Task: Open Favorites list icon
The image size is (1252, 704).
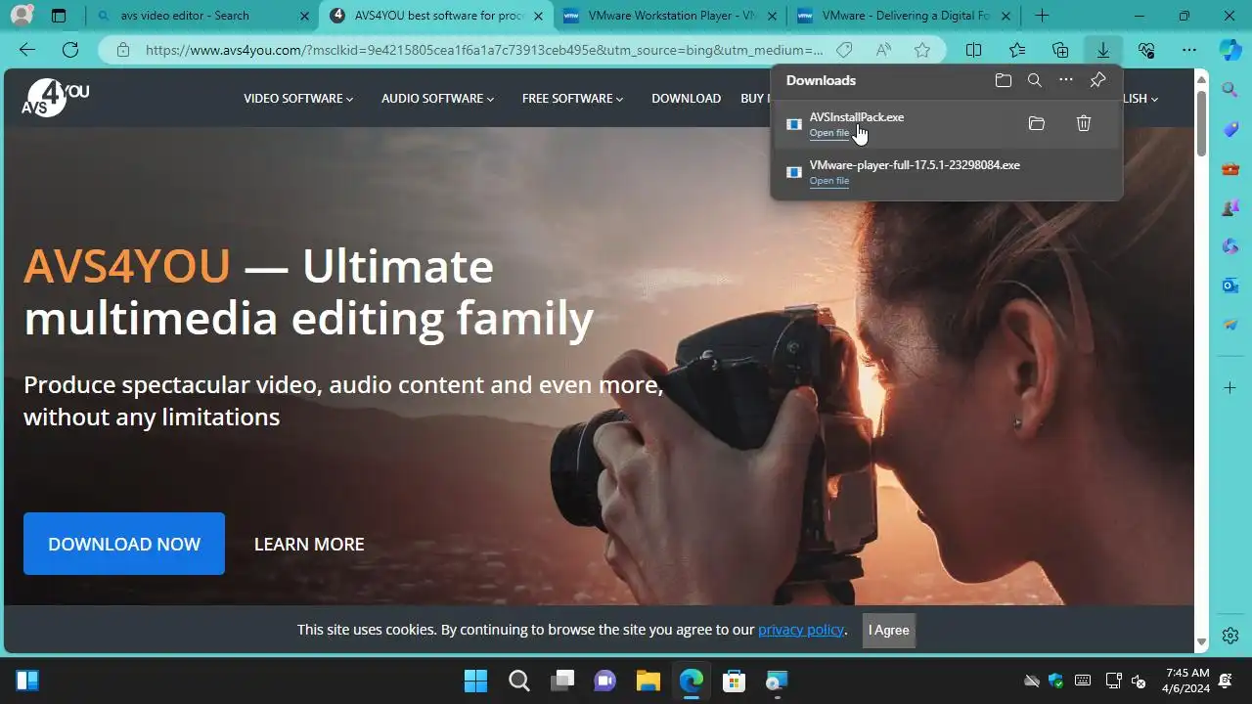Action: 1017,50
